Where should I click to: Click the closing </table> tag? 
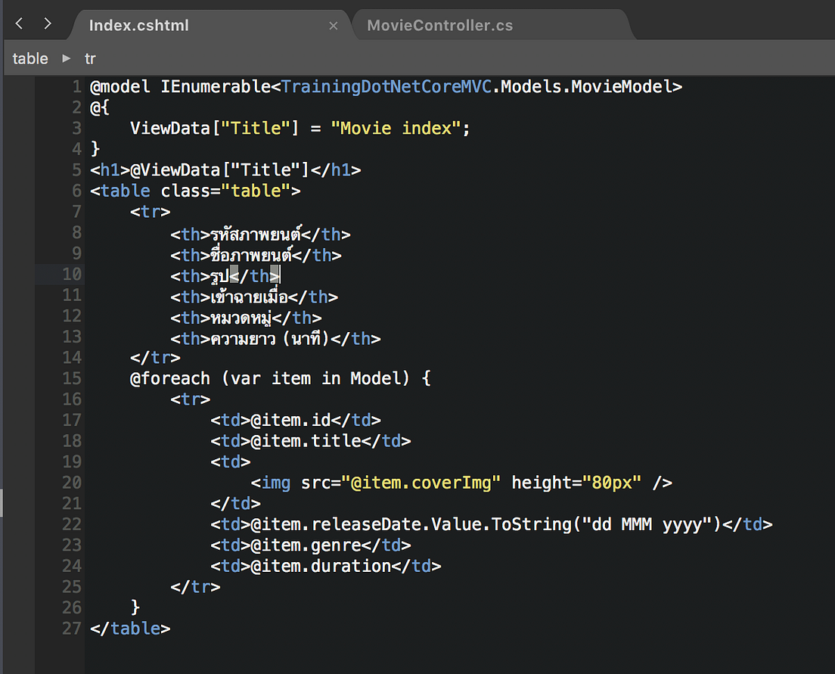click(130, 628)
